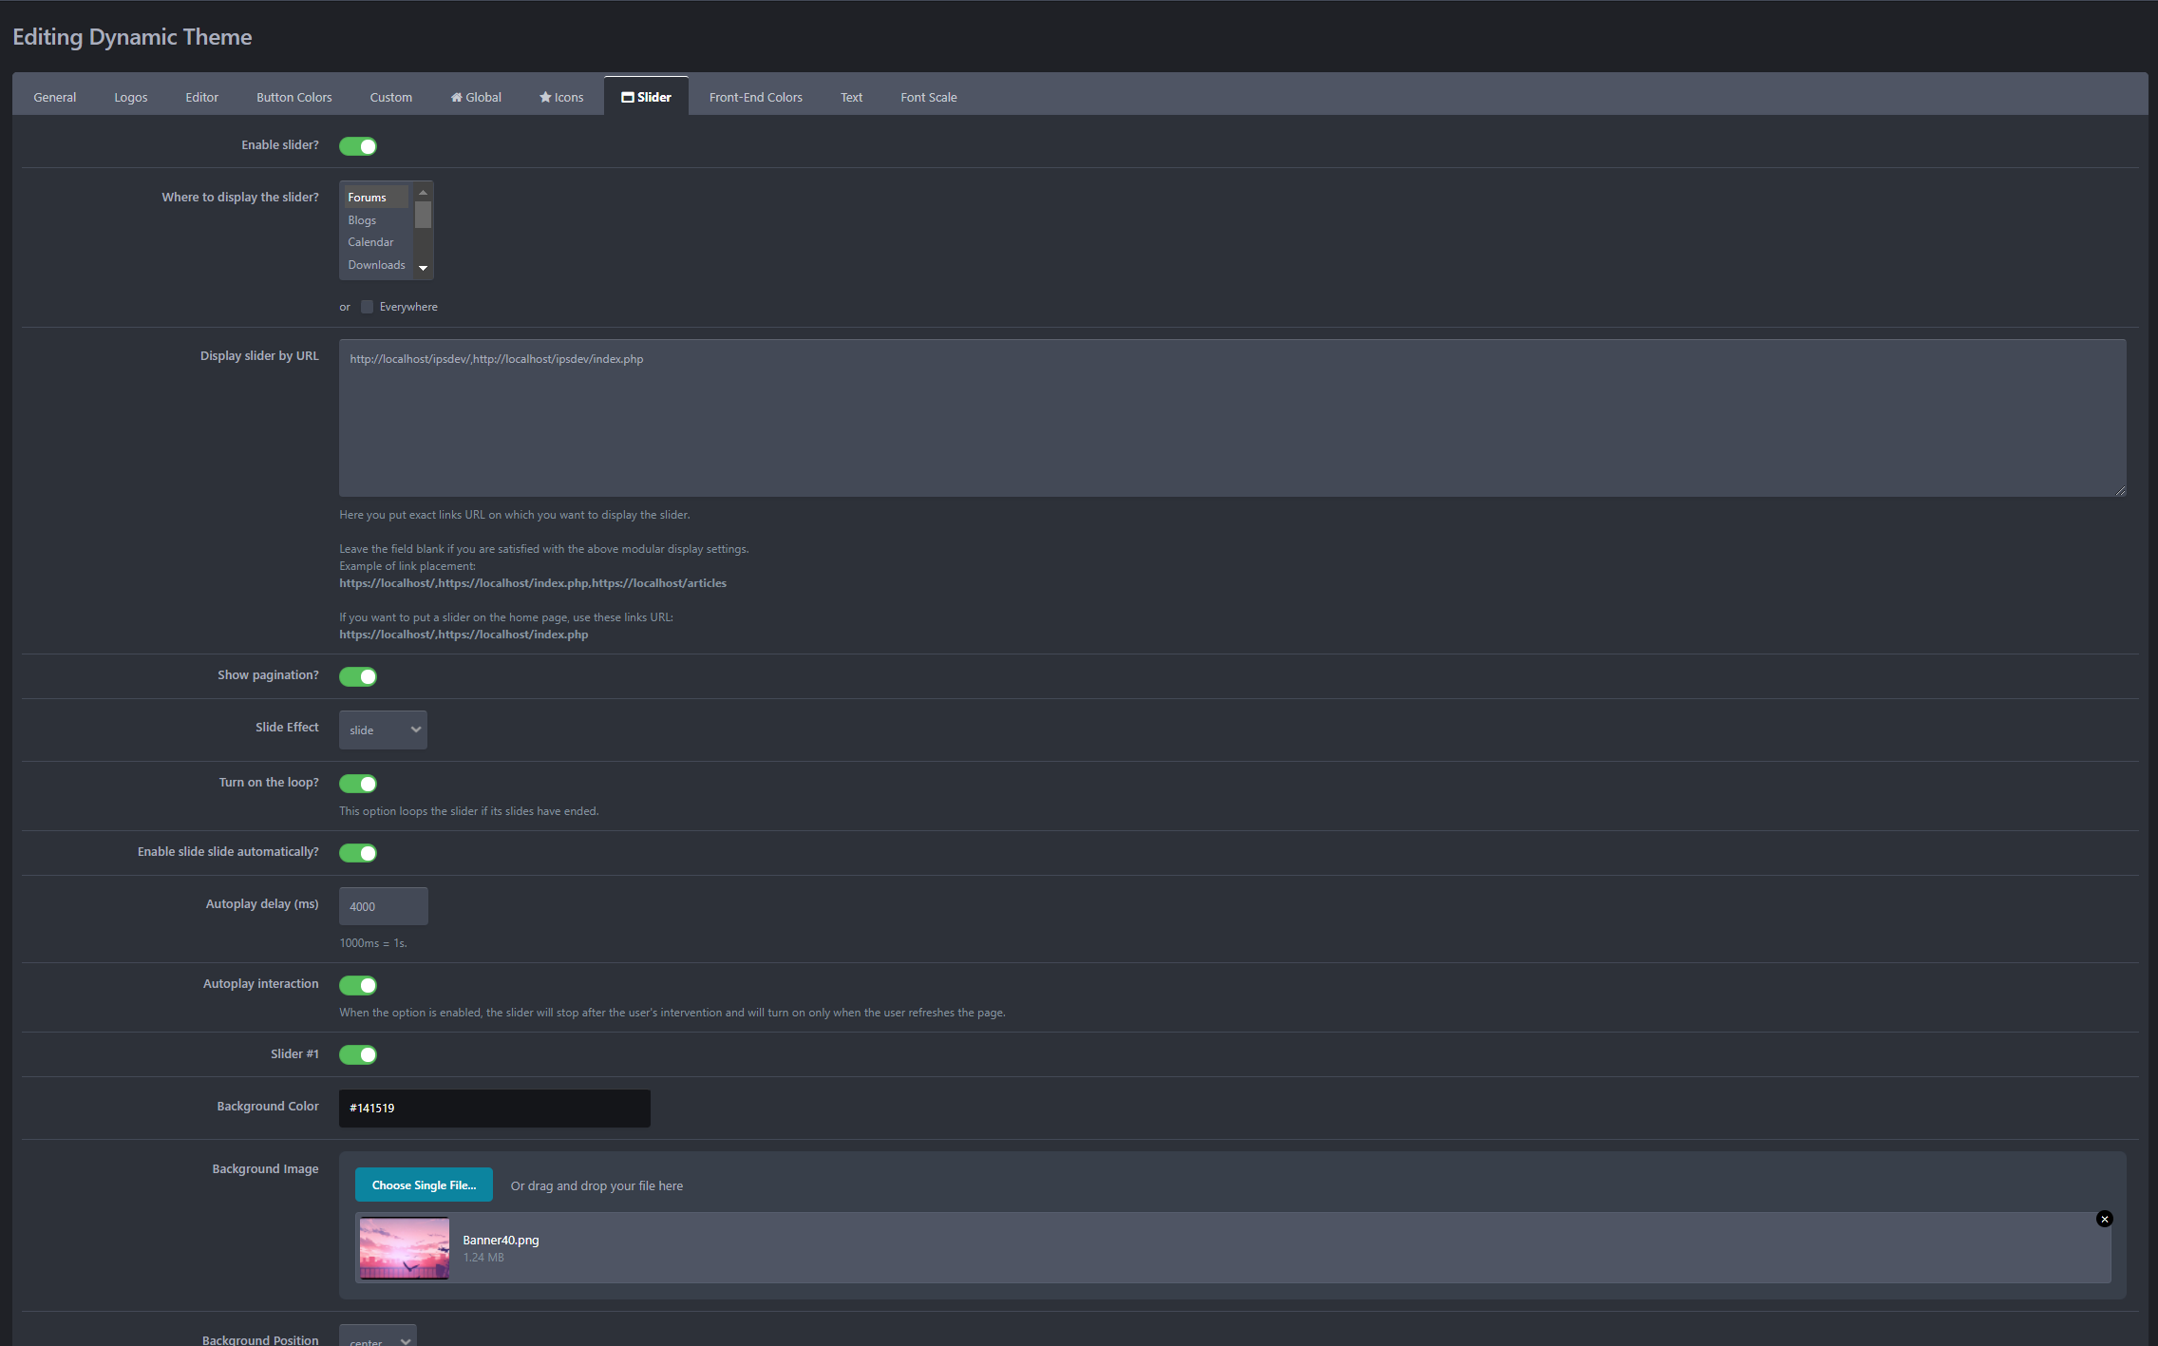The image size is (2158, 1346).
Task: Click the Banner40.png preview thumbnail
Action: 403,1247
